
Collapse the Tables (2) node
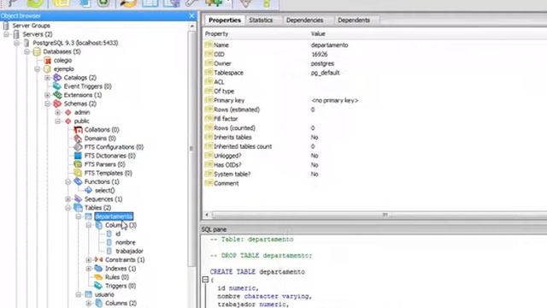(68, 208)
